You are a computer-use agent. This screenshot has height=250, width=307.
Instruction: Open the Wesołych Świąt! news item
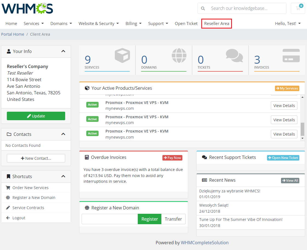(x=214, y=205)
